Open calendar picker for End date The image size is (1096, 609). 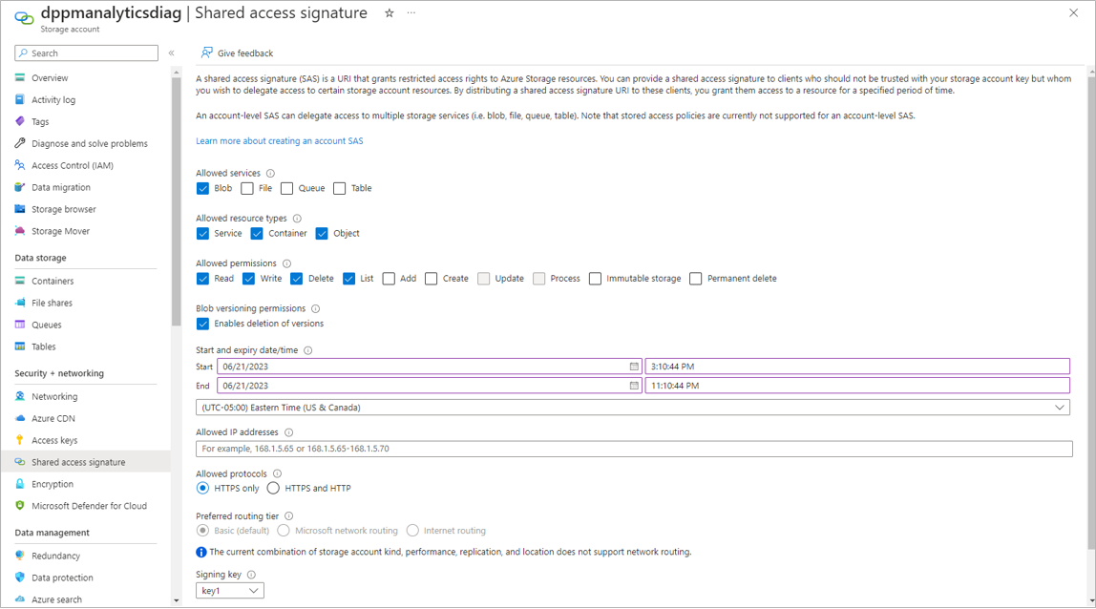tap(634, 386)
